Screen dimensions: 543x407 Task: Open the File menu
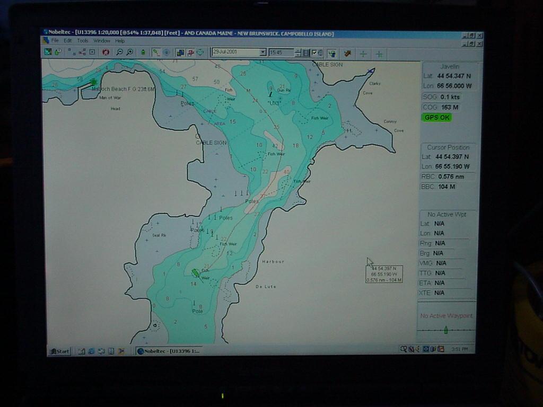pyautogui.click(x=55, y=41)
